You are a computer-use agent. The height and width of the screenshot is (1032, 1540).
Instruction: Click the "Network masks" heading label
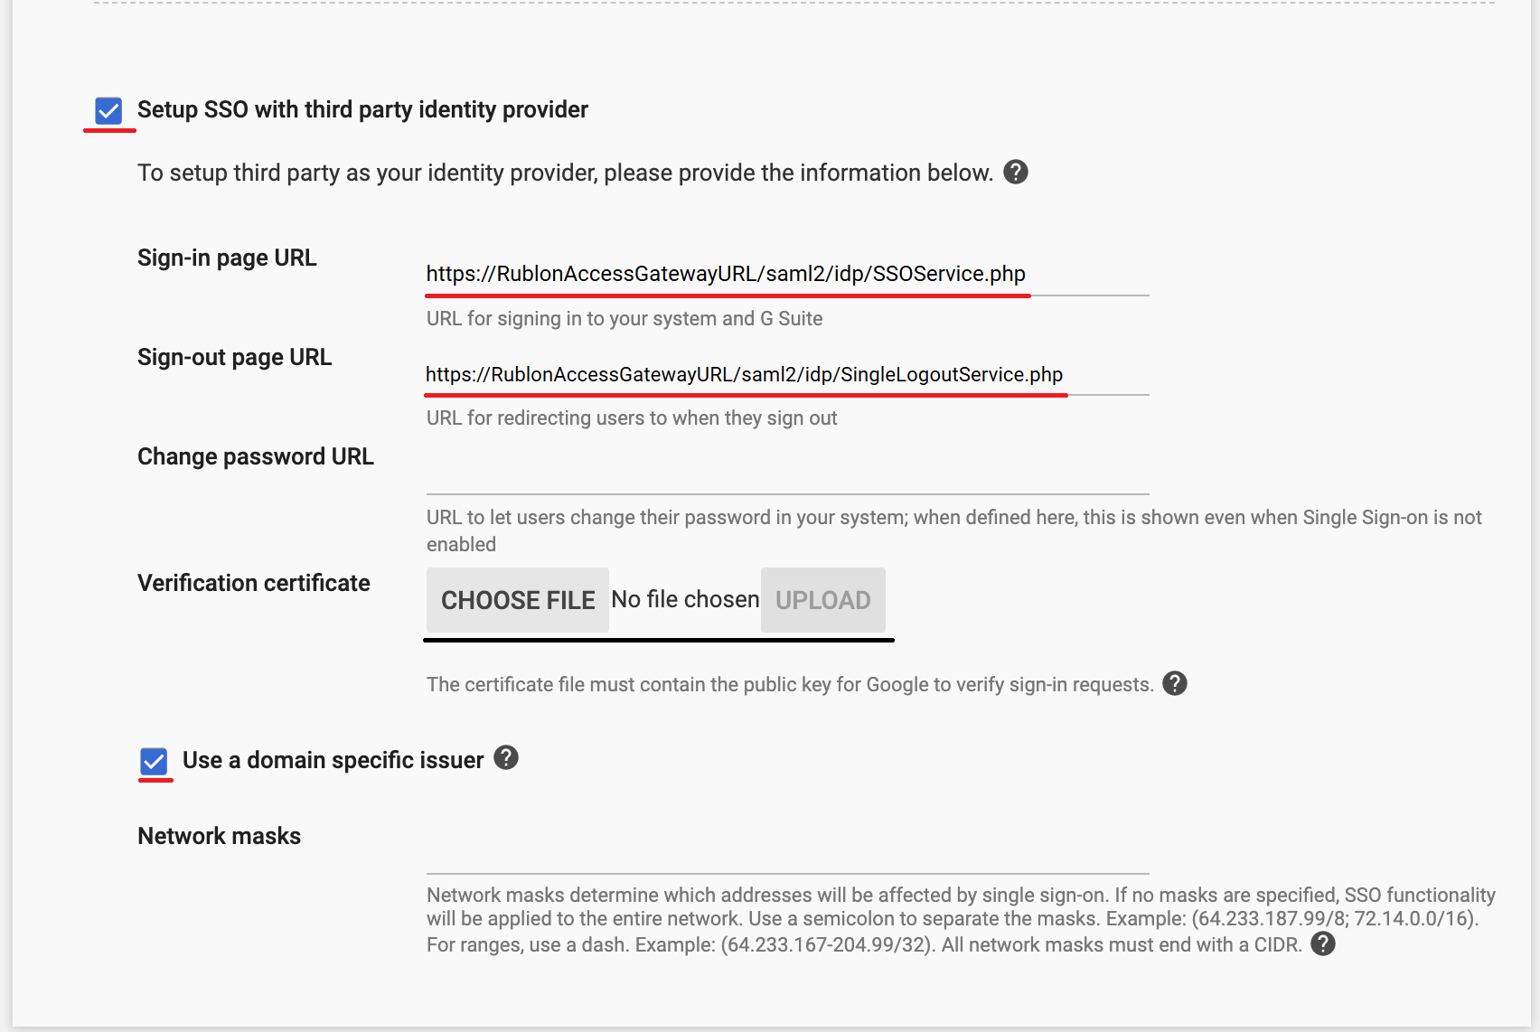click(219, 836)
